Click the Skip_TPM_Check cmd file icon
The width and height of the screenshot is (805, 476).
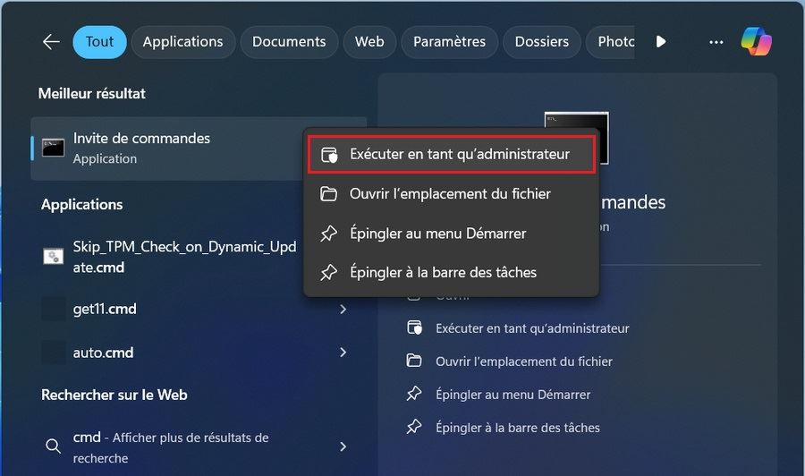[54, 257]
